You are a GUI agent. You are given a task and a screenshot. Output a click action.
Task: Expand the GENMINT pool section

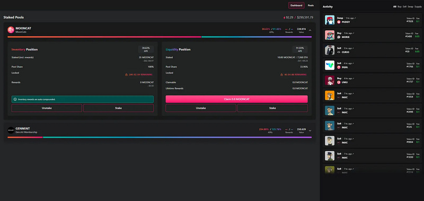(x=310, y=131)
